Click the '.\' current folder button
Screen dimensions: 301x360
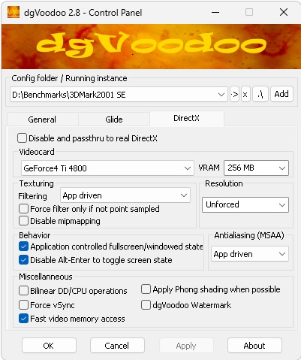click(260, 95)
